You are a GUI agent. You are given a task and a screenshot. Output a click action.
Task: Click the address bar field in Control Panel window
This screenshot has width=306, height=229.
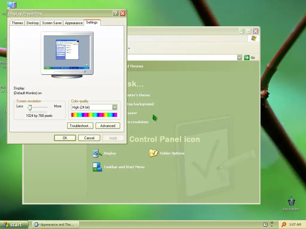click(182, 58)
